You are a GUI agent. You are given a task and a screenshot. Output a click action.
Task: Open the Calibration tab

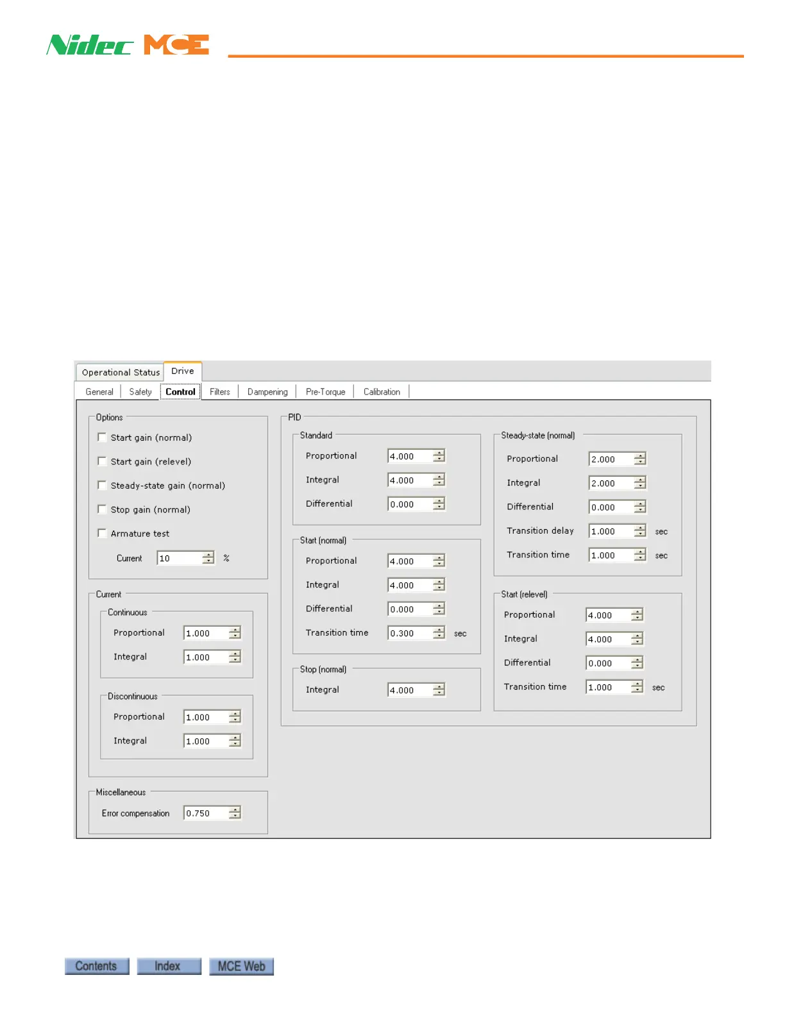click(x=382, y=392)
